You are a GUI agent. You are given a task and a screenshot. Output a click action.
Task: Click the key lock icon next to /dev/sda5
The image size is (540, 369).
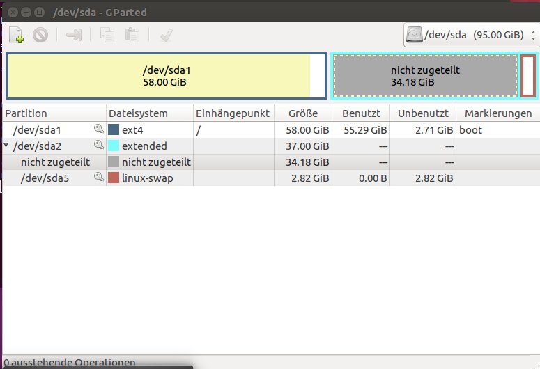(x=100, y=178)
